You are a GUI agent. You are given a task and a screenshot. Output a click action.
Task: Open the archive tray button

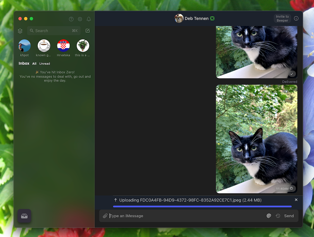(x=24, y=216)
